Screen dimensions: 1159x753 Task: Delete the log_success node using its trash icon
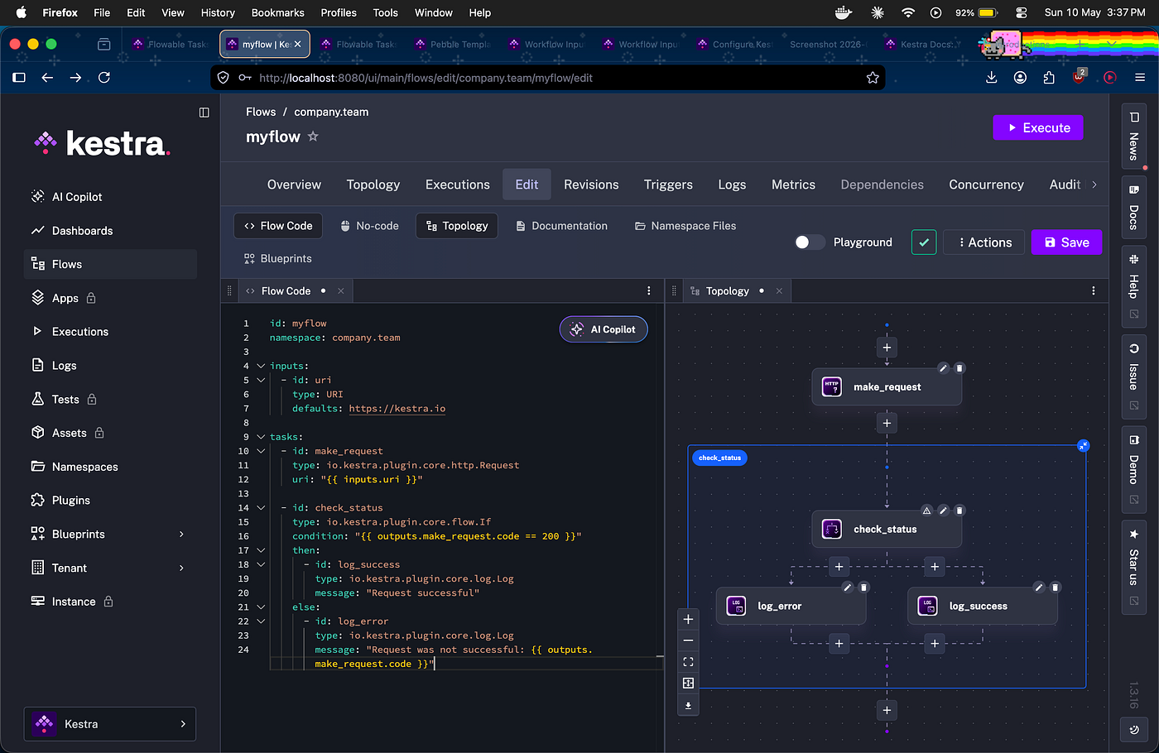coord(1056,588)
